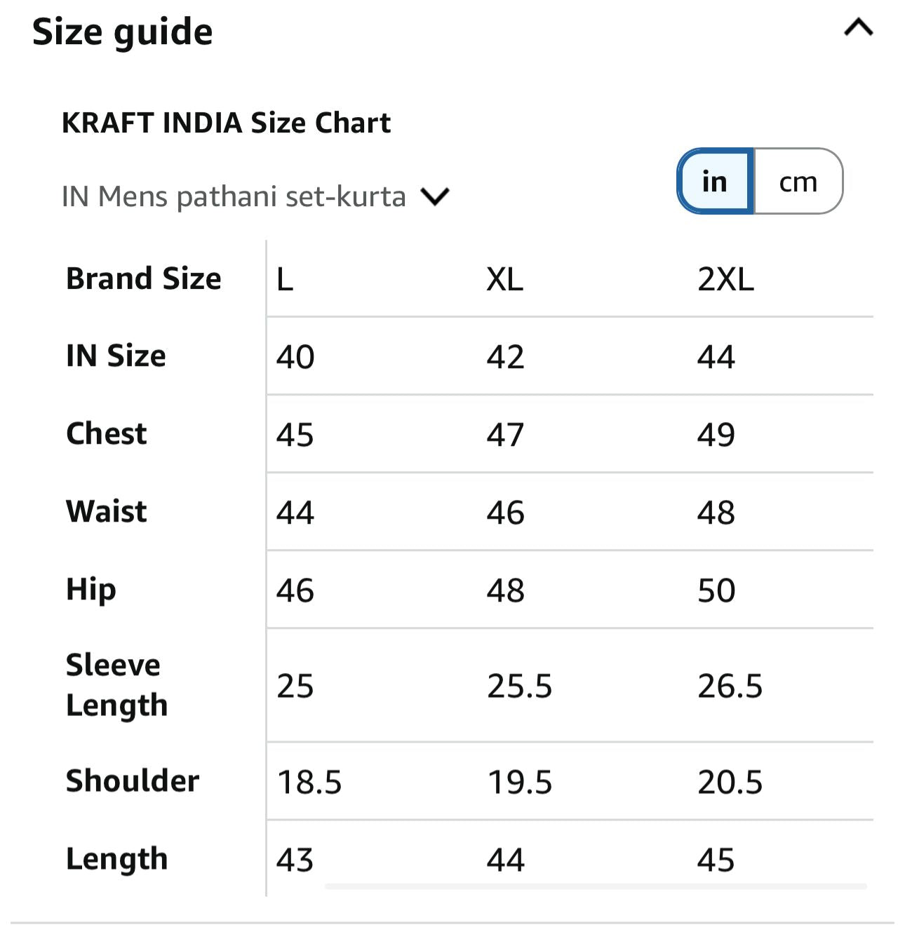
Task: Click the Hip value 50 for 2XL
Action: pyautogui.click(x=716, y=590)
